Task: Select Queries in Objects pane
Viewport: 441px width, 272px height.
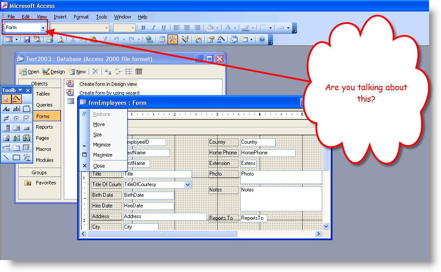Action: tap(44, 105)
